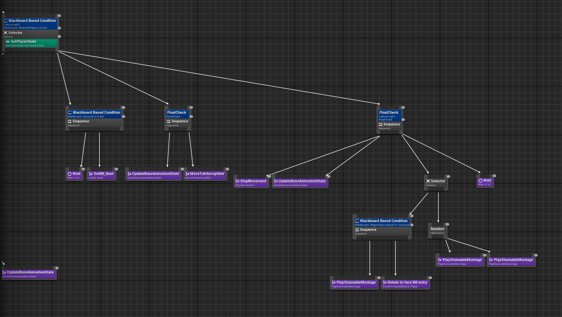Select UpdateBossAnimationState node beside StopMovement
The height and width of the screenshot is (317, 562).
point(300,183)
